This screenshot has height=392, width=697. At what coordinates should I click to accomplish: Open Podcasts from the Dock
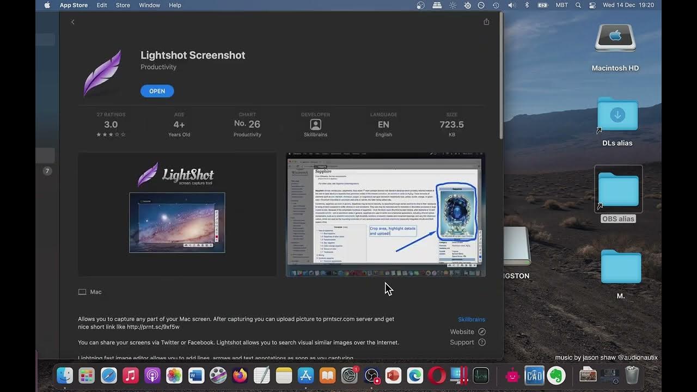coord(152,375)
